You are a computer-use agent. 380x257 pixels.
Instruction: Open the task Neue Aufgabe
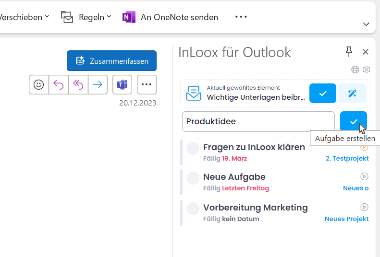click(234, 177)
